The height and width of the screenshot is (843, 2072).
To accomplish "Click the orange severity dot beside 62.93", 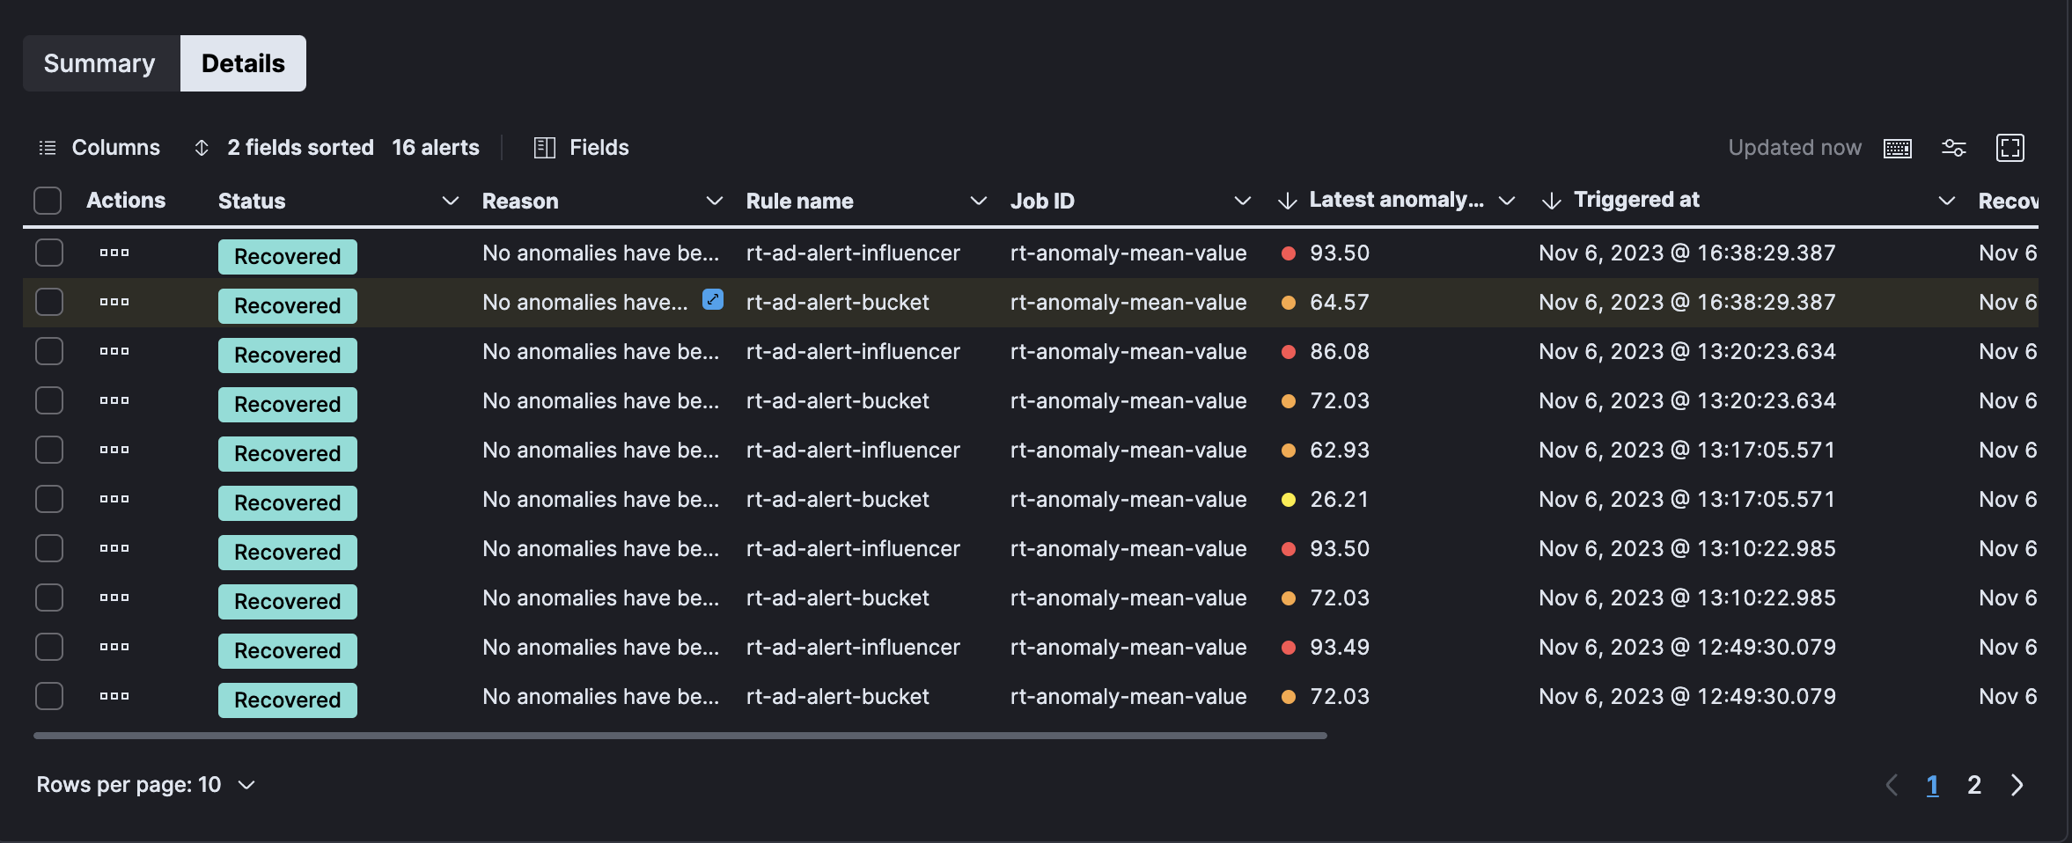I will [x=1289, y=451].
